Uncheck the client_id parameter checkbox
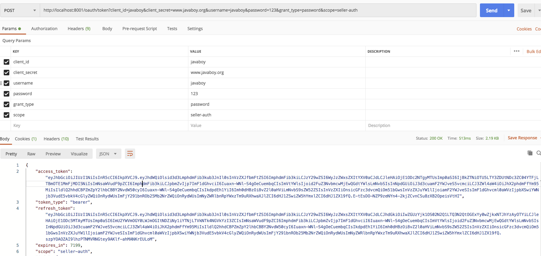Viewport: 541px width, 256px height. tap(7, 62)
